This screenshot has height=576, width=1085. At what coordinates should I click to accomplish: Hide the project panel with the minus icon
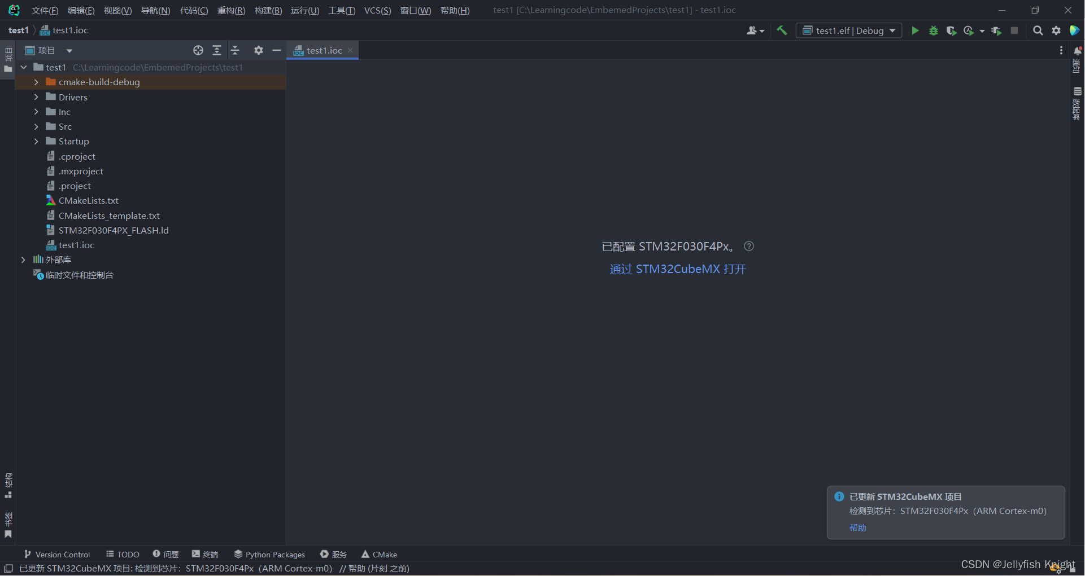[x=277, y=50]
